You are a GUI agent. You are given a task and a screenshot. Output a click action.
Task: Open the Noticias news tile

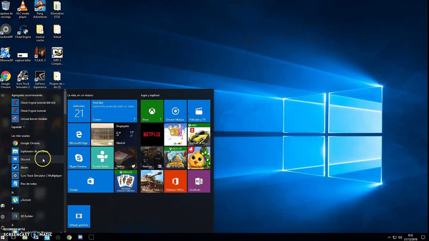152,158
